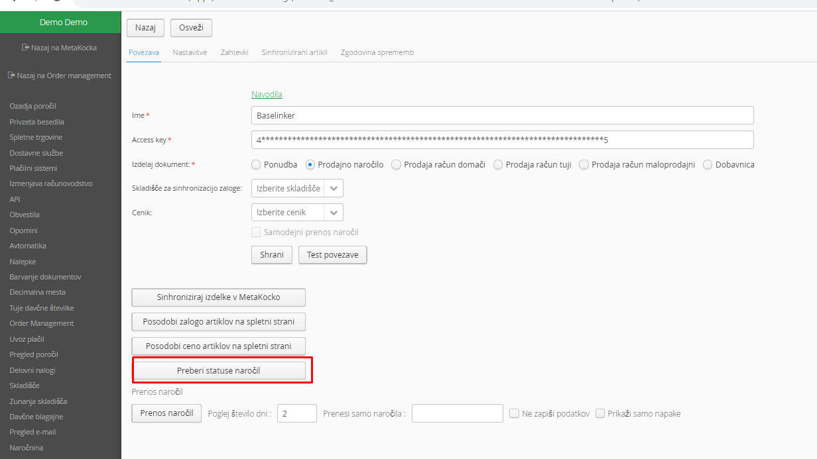
Task: Open Tuje davčne številke in sidebar
Action: (x=42, y=308)
